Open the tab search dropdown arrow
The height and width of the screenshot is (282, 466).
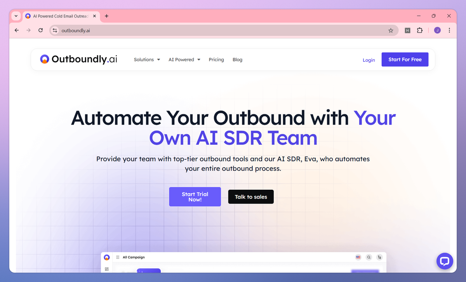click(16, 16)
